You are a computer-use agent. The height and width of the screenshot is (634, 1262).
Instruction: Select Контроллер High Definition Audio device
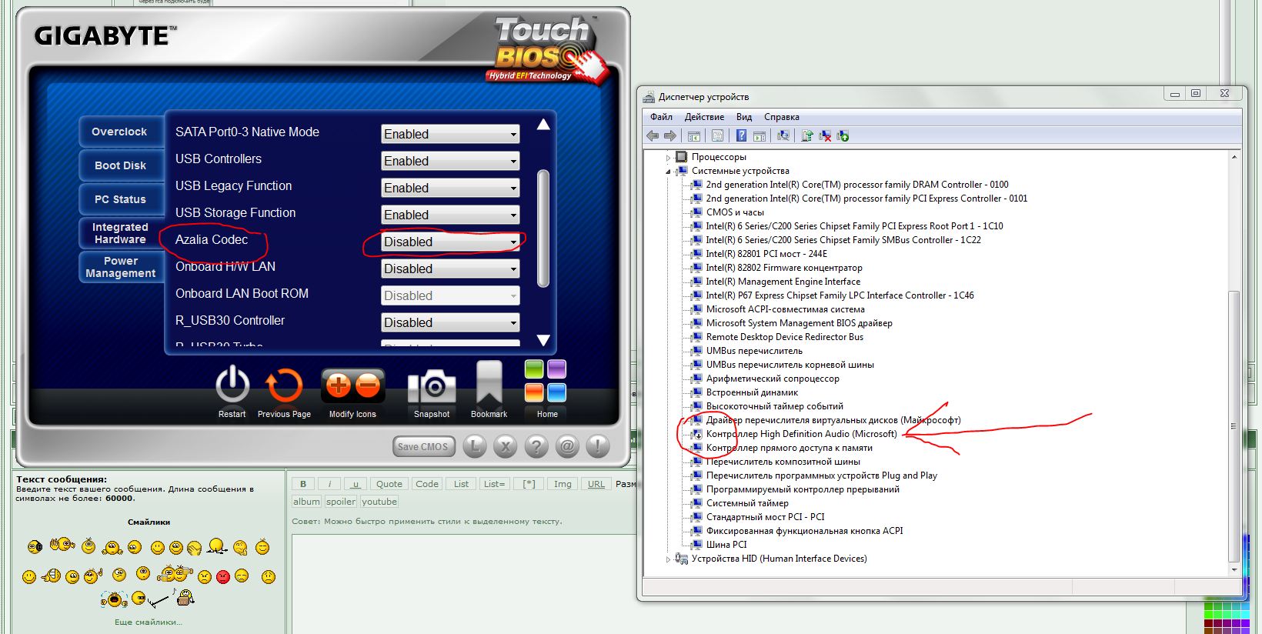(801, 434)
